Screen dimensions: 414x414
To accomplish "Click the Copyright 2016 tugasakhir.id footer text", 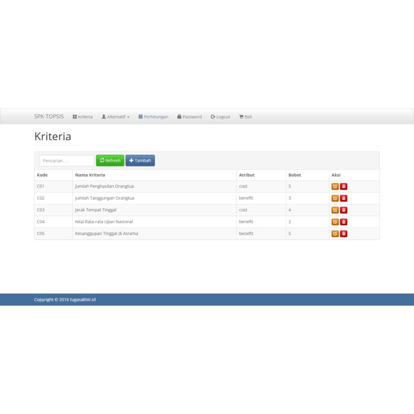I will [65, 300].
